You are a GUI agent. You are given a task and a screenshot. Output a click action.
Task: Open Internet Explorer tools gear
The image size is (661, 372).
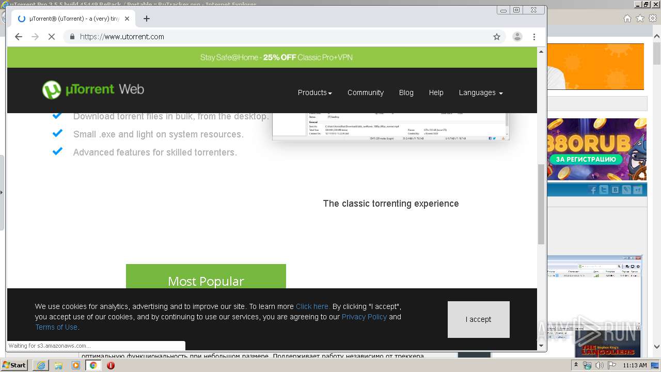click(x=653, y=19)
